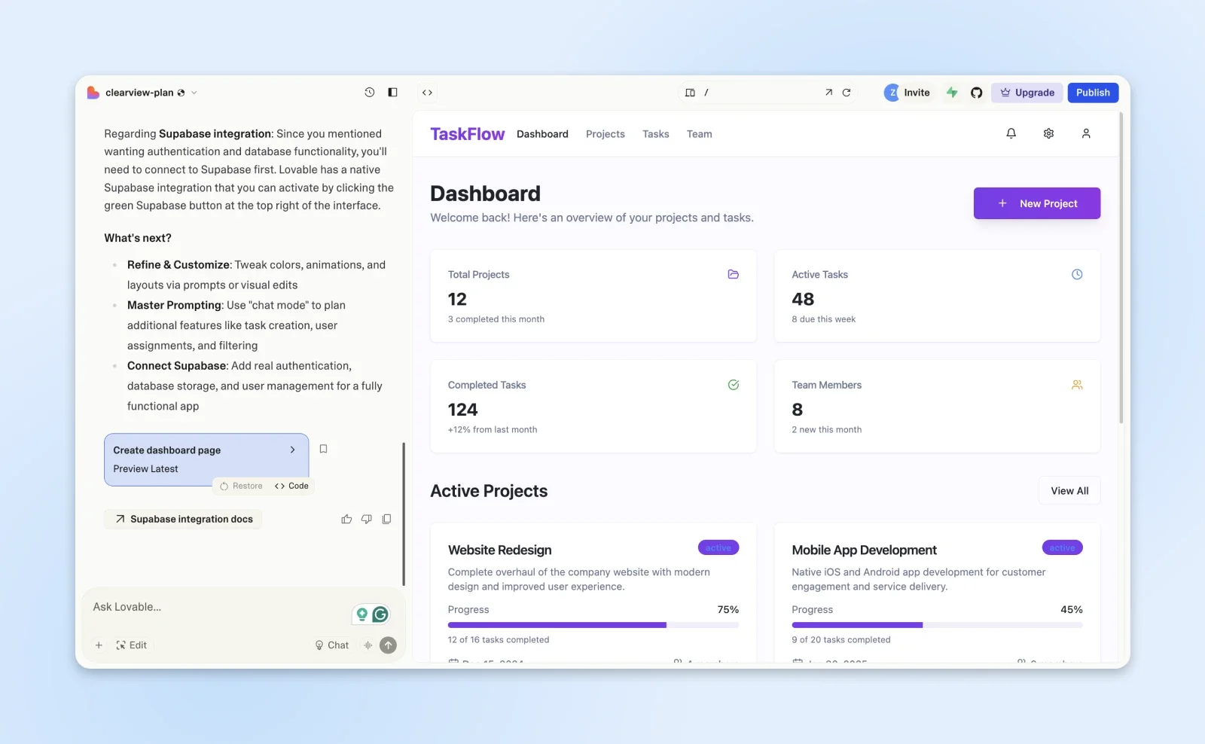
Task: Open TaskFlow notifications bell
Action: click(x=1011, y=133)
